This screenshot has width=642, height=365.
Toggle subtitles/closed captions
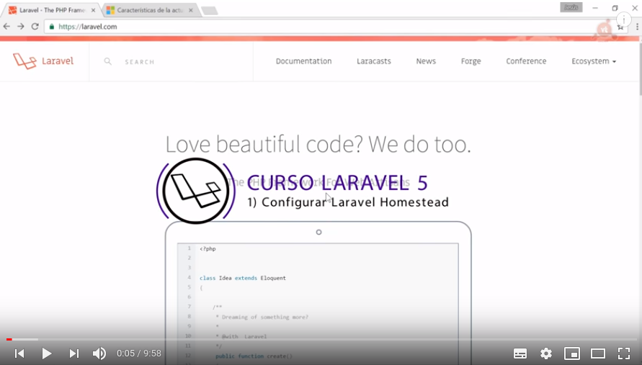pyautogui.click(x=520, y=353)
